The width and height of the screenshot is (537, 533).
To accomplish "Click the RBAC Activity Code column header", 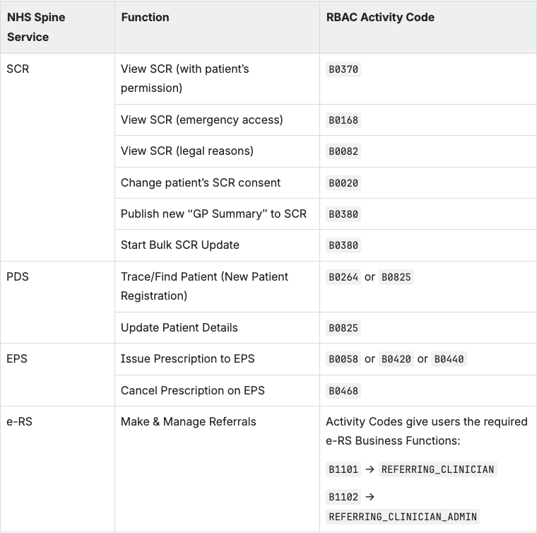I will pos(380,17).
